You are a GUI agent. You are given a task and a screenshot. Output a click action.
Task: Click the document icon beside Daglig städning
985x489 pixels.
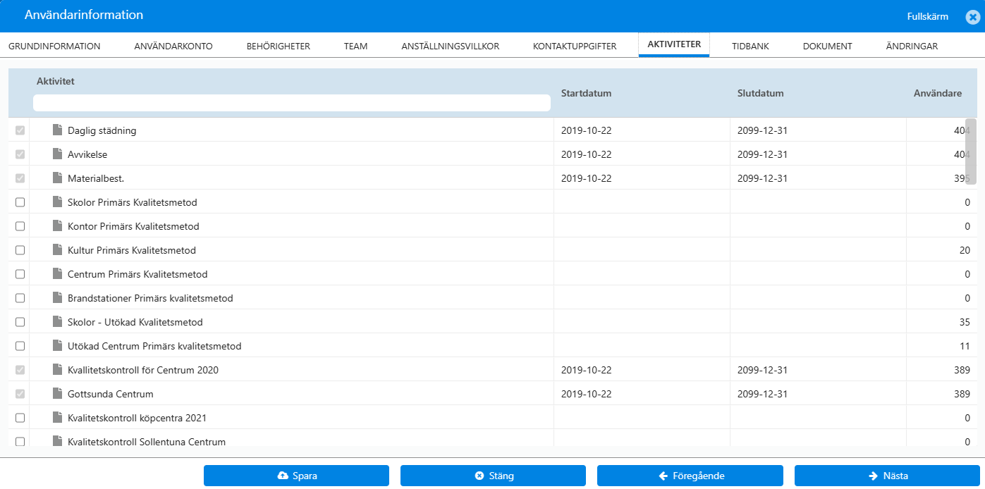tap(58, 130)
